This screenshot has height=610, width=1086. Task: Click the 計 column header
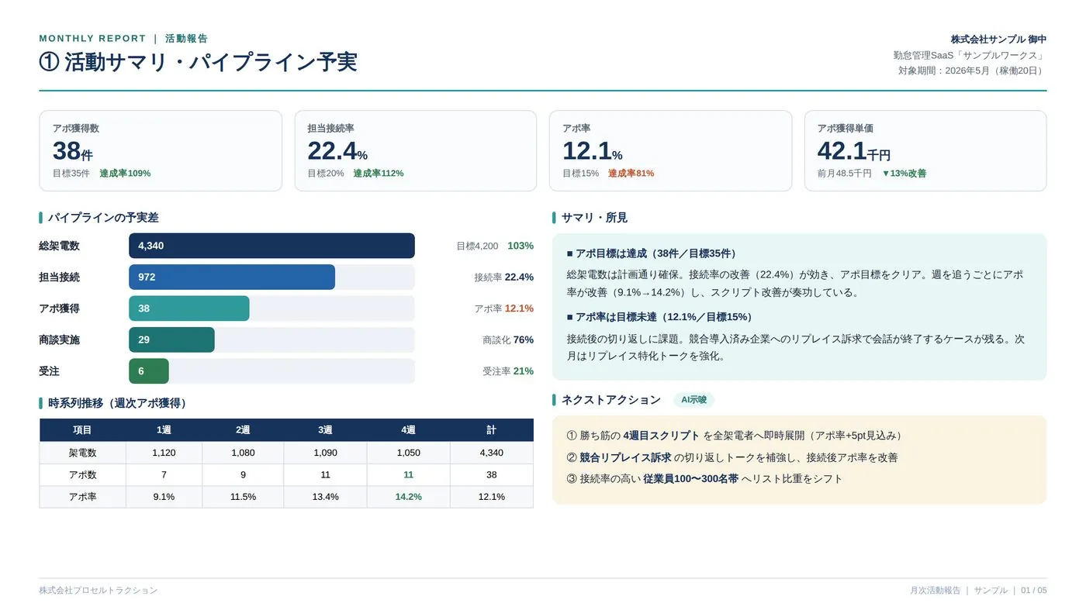[x=492, y=430]
